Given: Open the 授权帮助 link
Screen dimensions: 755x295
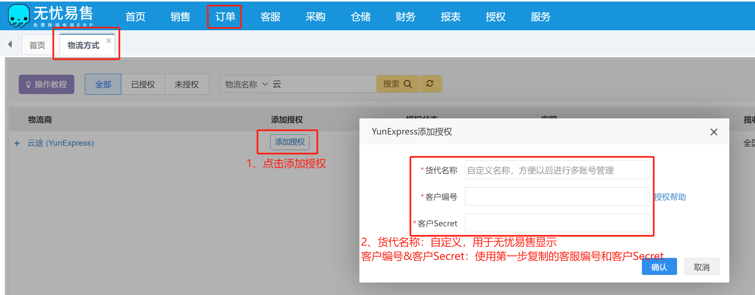Looking at the screenshot, I should [670, 197].
